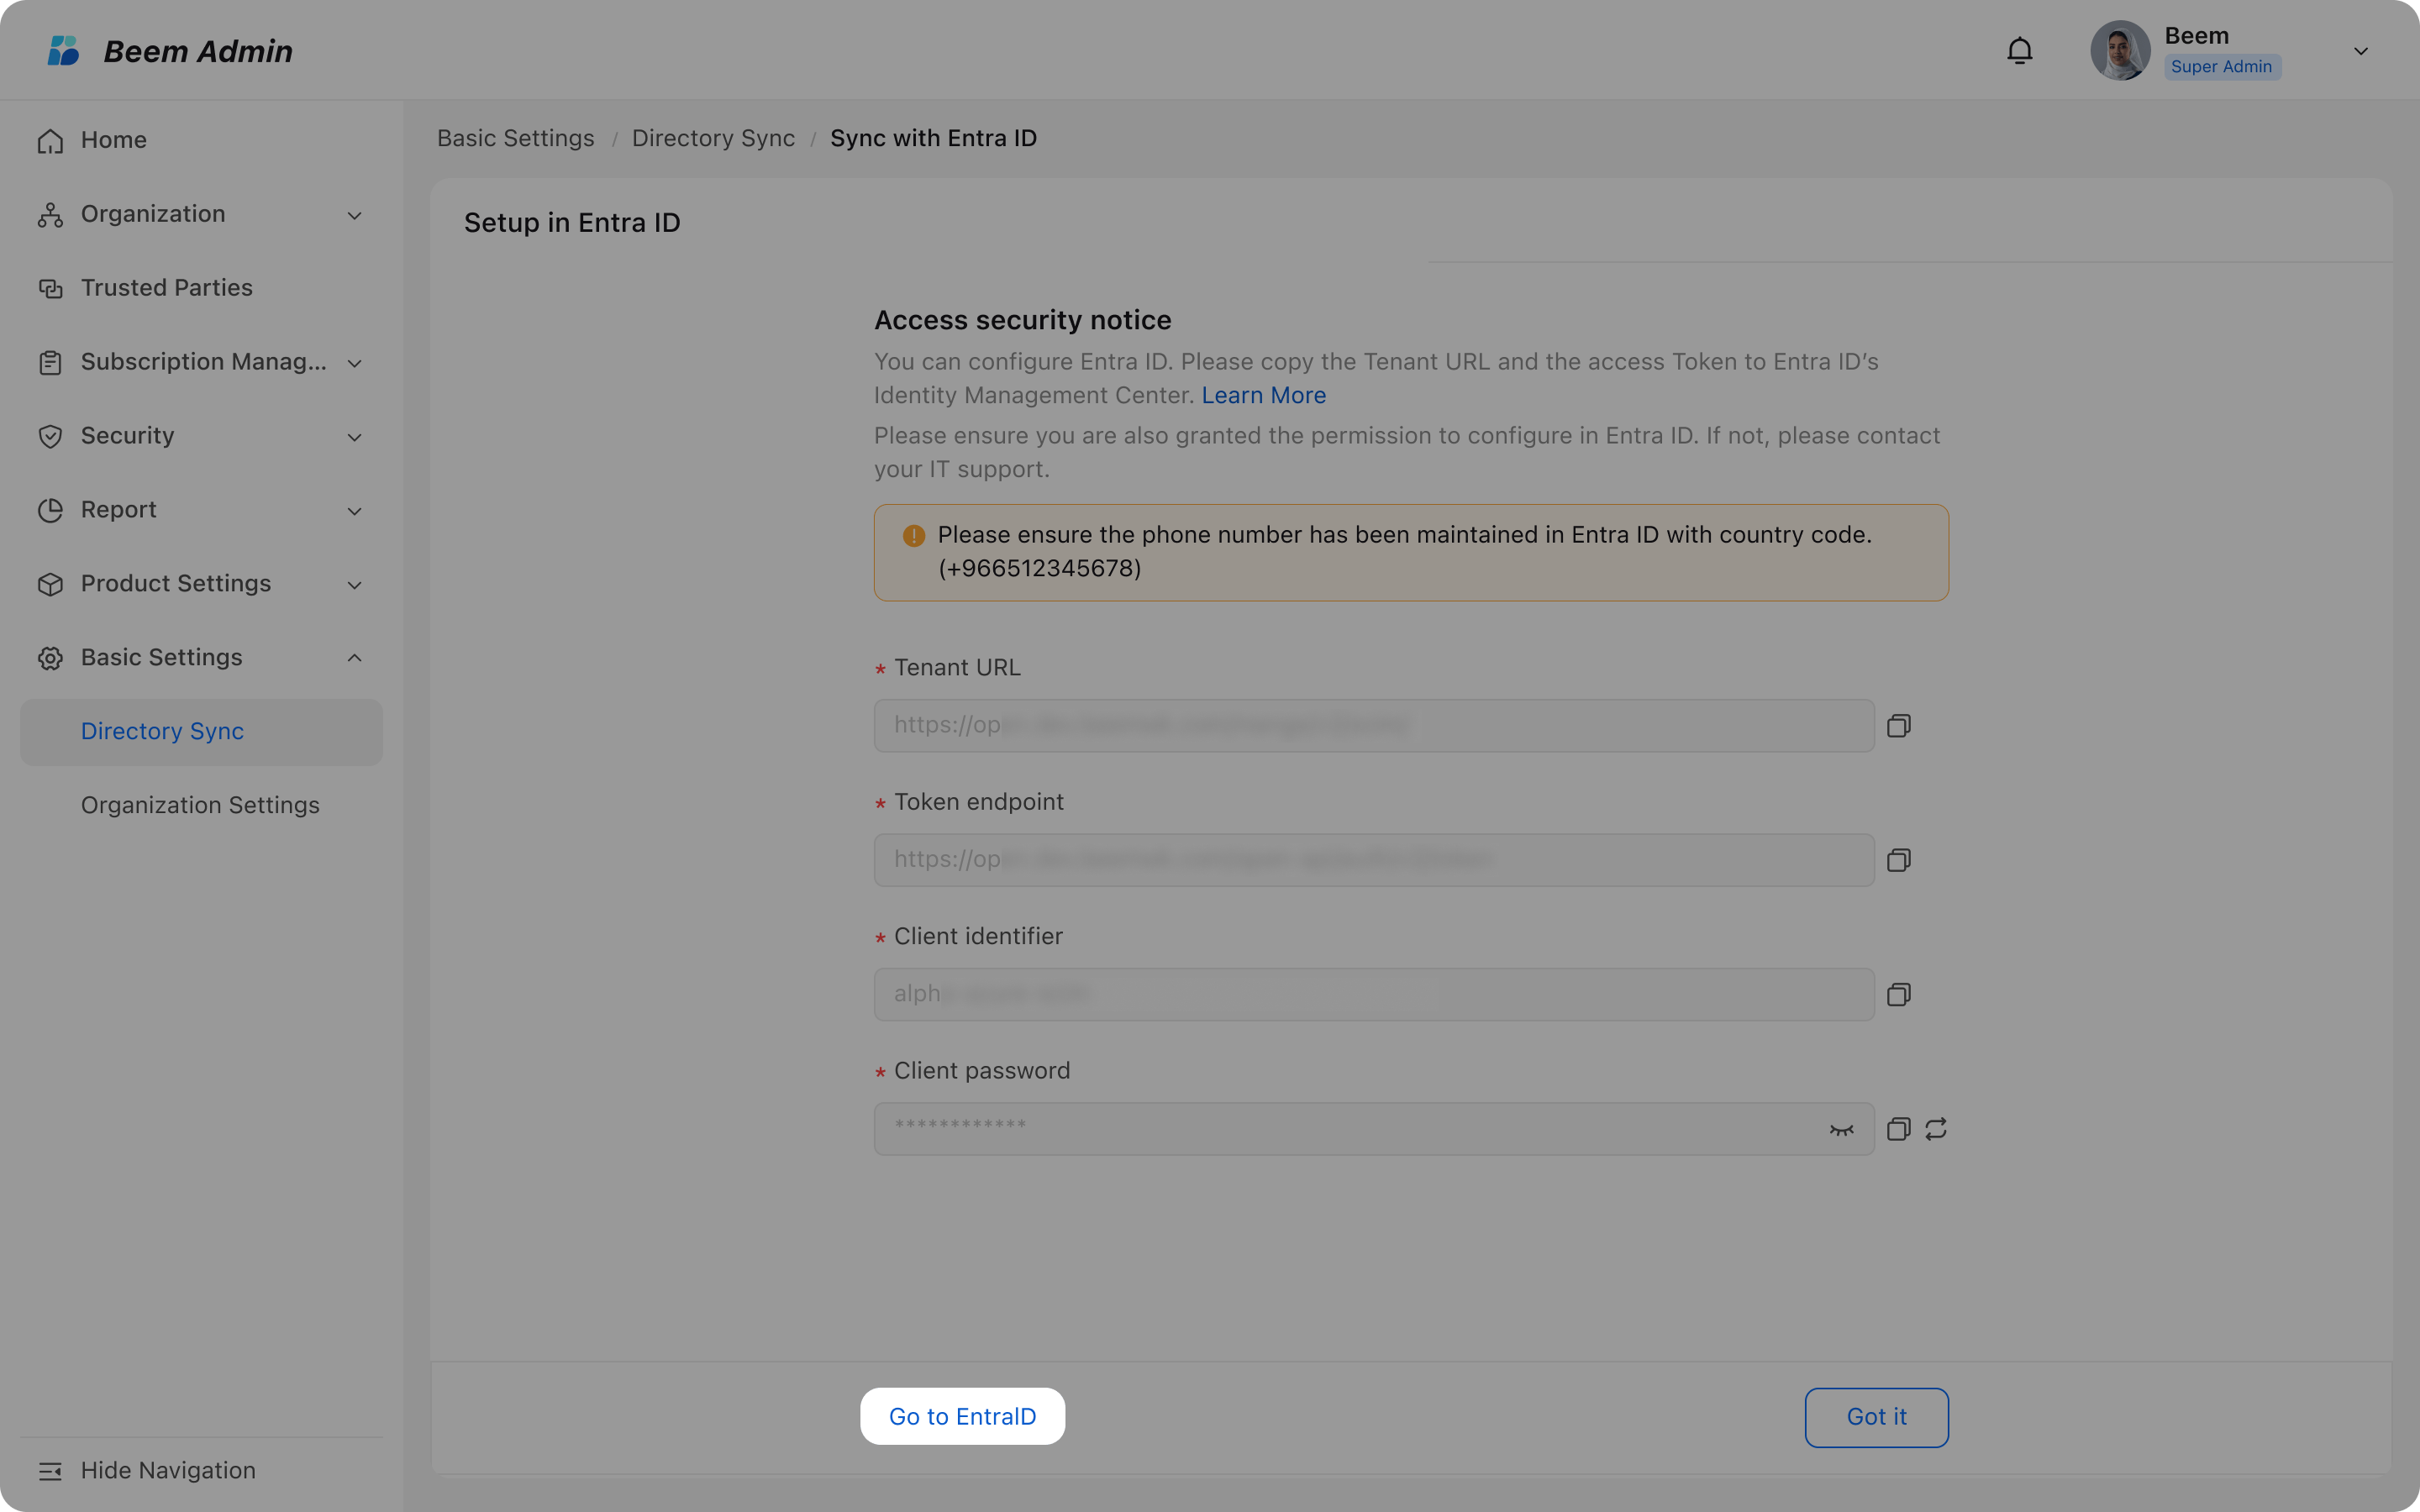Image resolution: width=2420 pixels, height=1512 pixels.
Task: Click the Sync with Entra ID breadcrumb text
Action: pos(933,139)
